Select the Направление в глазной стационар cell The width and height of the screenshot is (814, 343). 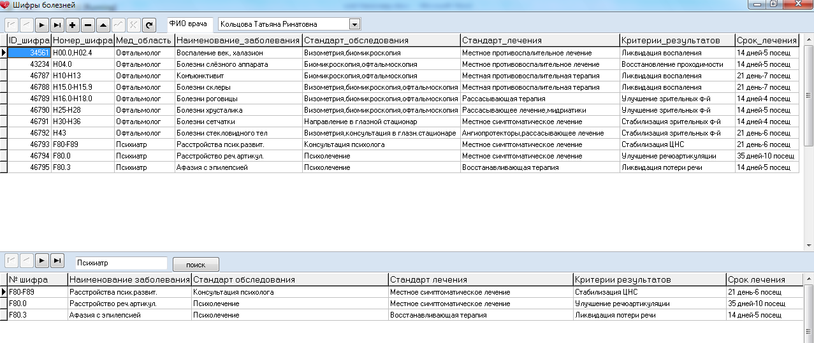tap(381, 122)
